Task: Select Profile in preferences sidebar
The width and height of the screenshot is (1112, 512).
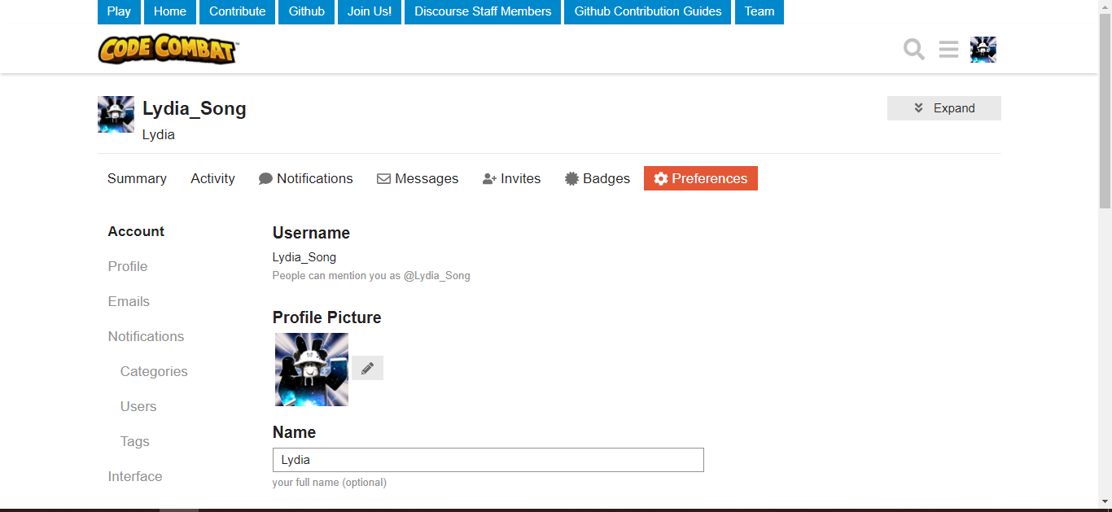Action: [x=128, y=266]
